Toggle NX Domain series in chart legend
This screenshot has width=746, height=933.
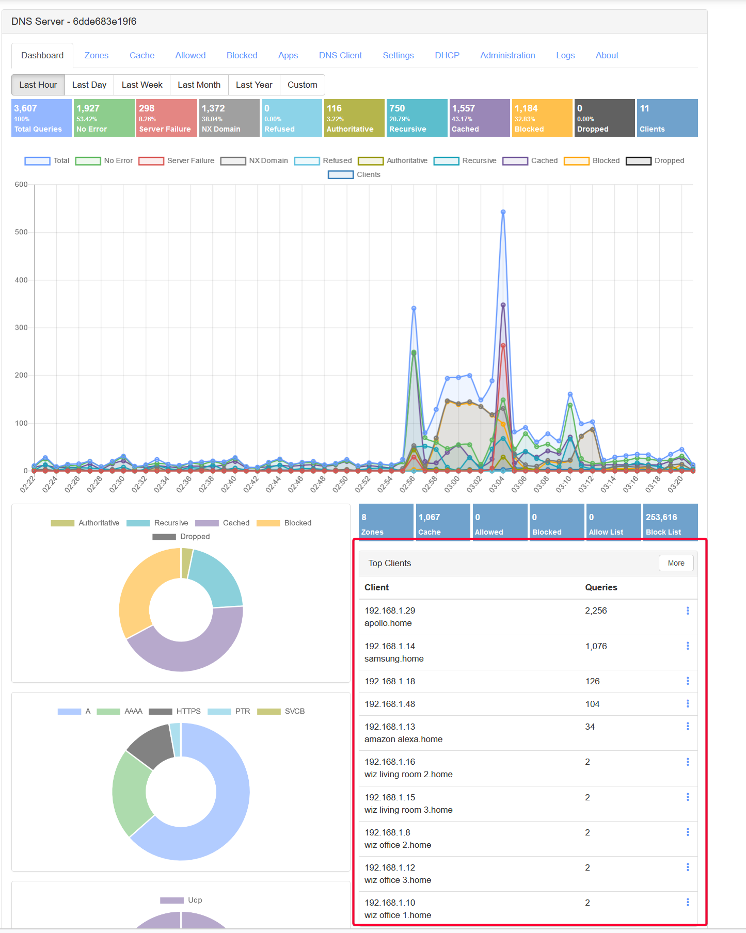coord(254,160)
